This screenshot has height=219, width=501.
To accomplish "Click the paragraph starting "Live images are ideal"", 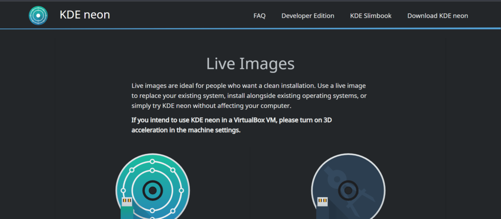I will click(x=249, y=95).
